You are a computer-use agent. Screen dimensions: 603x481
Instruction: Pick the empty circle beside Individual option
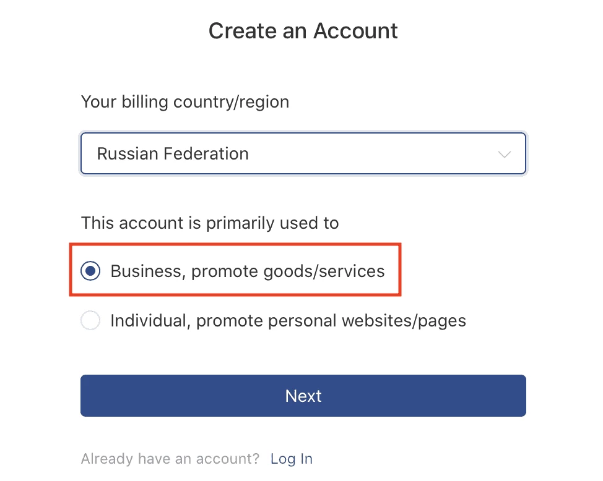[x=90, y=320]
